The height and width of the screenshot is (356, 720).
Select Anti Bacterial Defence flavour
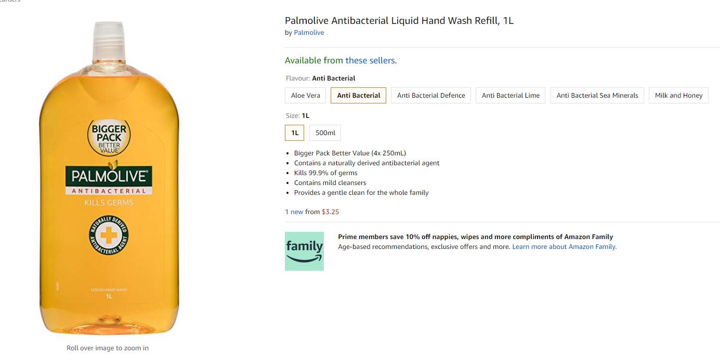click(x=431, y=96)
